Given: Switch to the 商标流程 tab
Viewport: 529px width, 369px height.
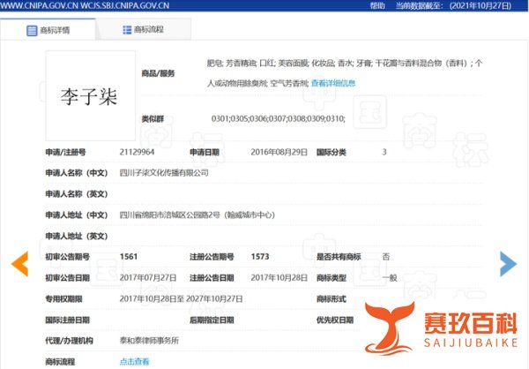Looking at the screenshot, I should [144, 30].
